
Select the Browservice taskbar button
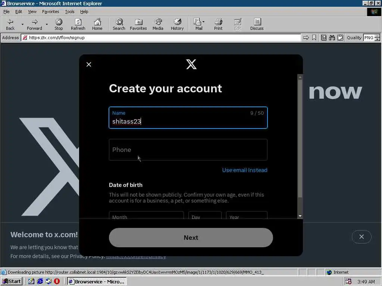97,282
